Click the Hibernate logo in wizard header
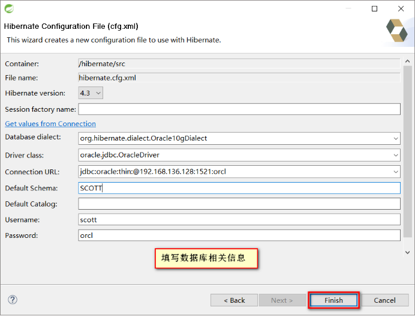Image resolution: width=415 pixels, height=316 pixels. tap(397, 31)
